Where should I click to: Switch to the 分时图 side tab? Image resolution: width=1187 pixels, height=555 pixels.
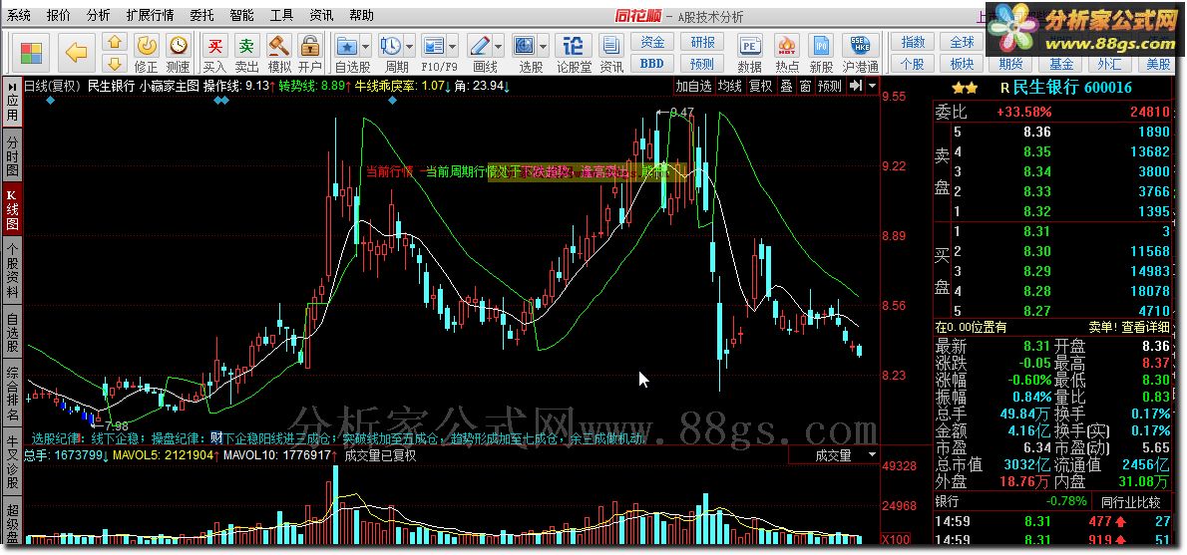click(12, 155)
